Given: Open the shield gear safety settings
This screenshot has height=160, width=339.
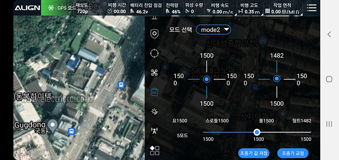Looking at the screenshot, I should click(x=154, y=34).
